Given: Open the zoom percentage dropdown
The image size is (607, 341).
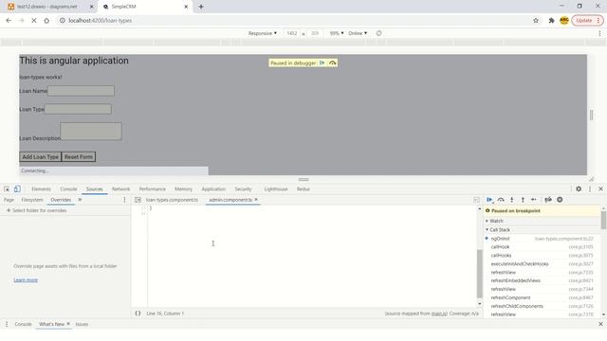Looking at the screenshot, I should [337, 33].
